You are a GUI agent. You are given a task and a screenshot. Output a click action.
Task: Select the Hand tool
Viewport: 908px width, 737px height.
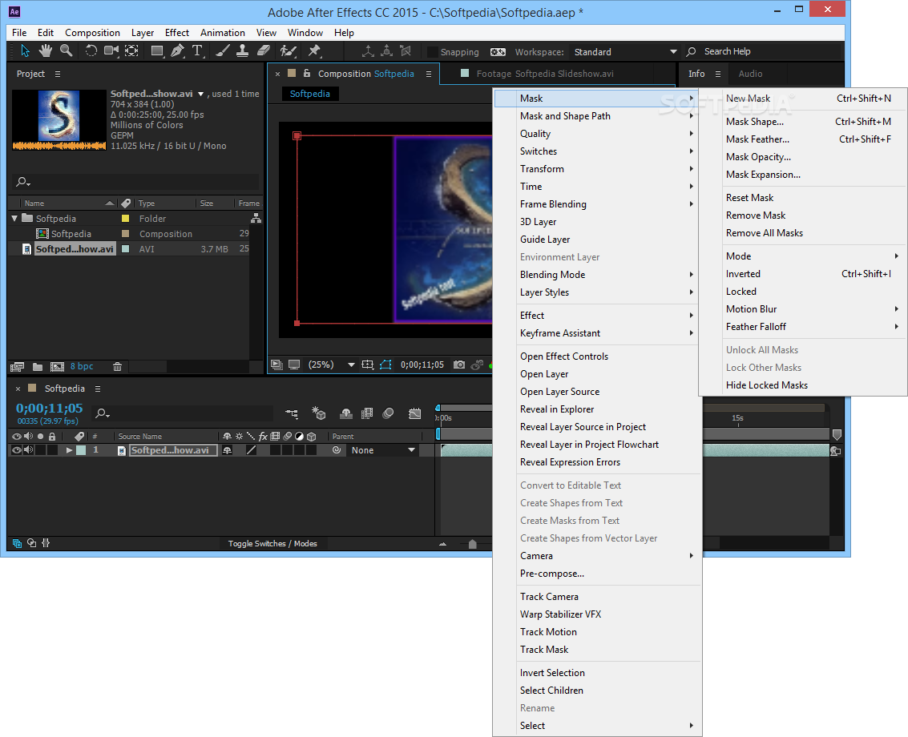coord(45,50)
